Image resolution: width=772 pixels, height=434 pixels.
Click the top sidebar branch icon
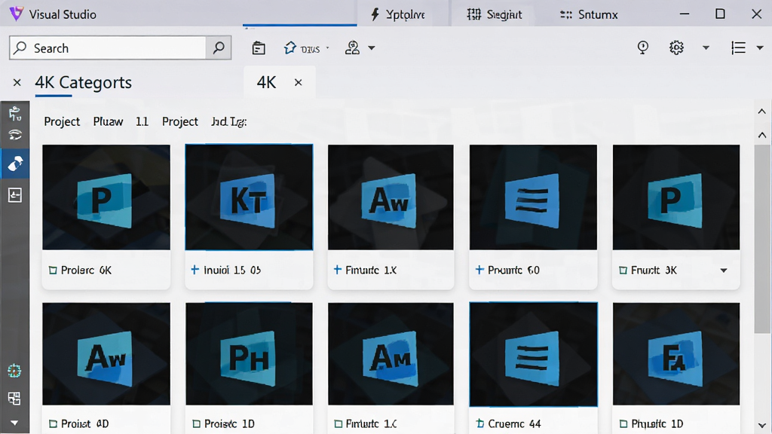click(x=15, y=113)
